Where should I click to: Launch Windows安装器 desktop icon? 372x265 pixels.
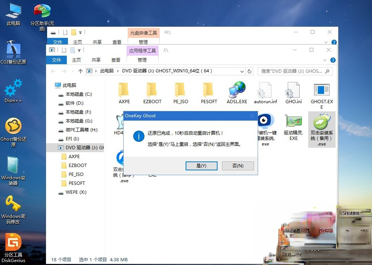tap(13, 171)
